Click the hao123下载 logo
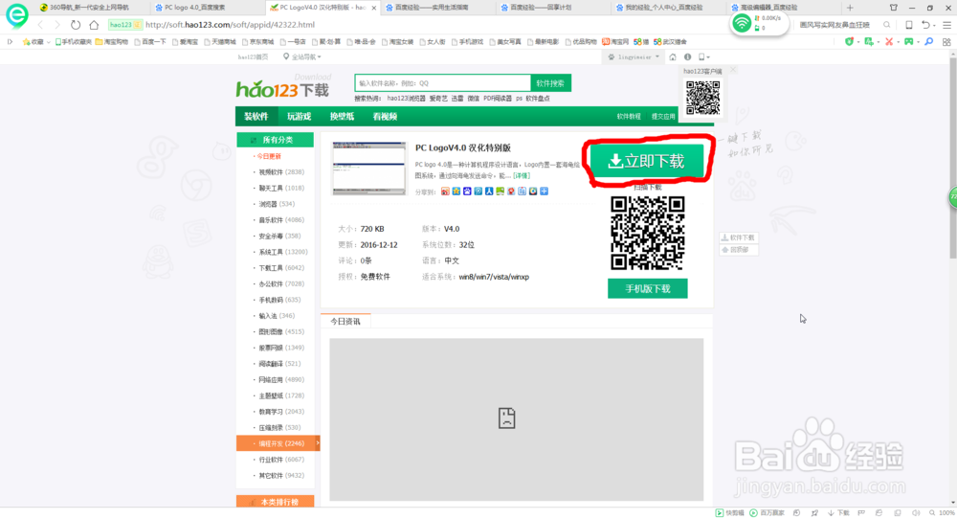 pyautogui.click(x=282, y=89)
